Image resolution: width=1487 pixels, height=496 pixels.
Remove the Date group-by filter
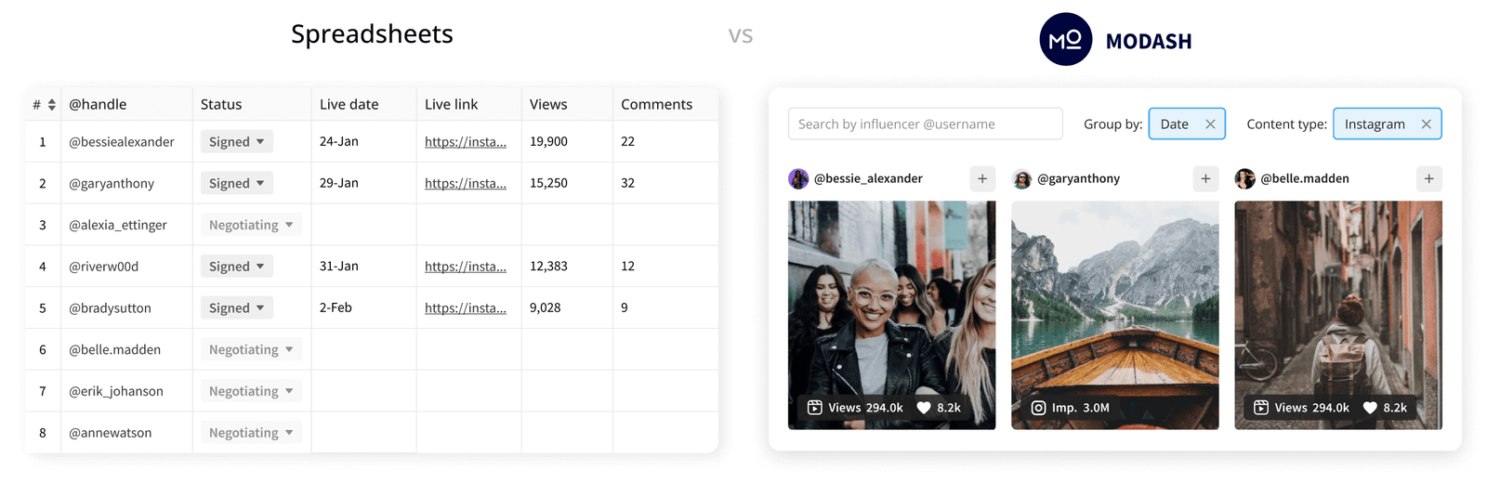pyautogui.click(x=1210, y=124)
